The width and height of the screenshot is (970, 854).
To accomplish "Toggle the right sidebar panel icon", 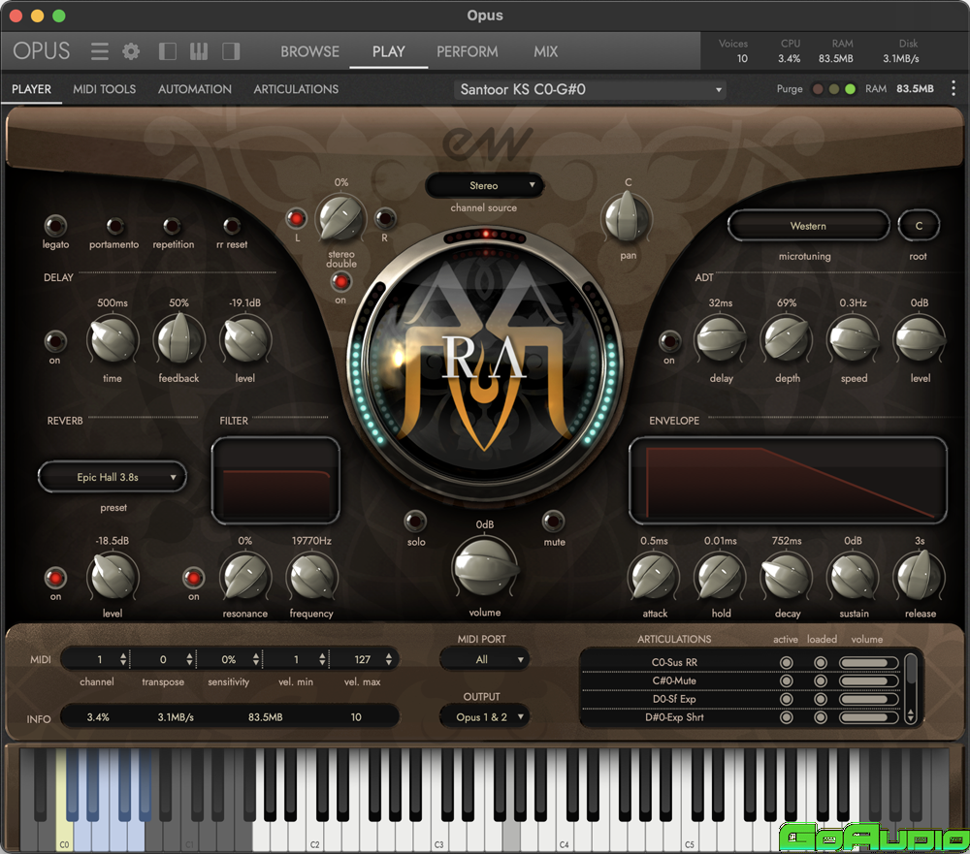I will pos(231,51).
